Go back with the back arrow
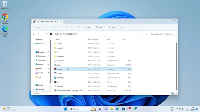200x112 pixels. point(34,34)
